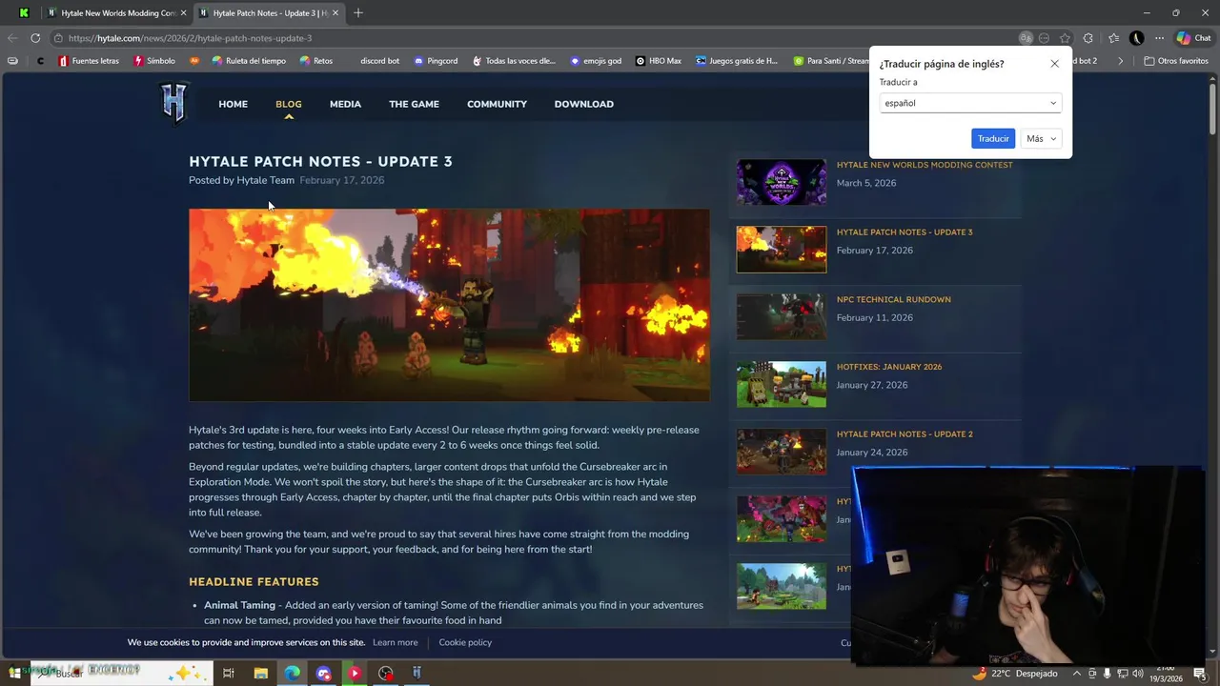1220x686 pixels.
Task: Open the Ruleta del tiempo bookmark
Action: pos(249,61)
